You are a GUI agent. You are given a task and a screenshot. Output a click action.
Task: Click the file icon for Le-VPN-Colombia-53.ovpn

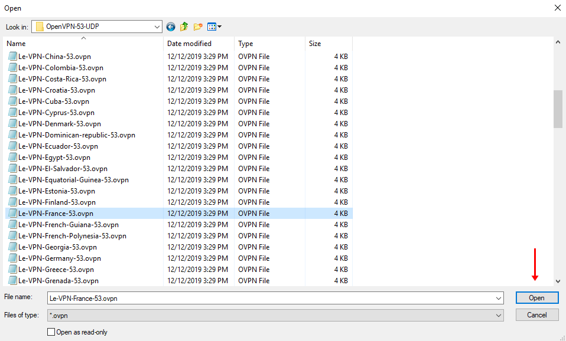point(12,67)
